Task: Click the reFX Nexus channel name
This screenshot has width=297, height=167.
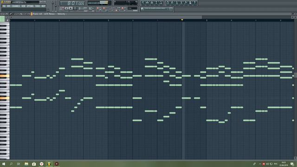Action: [x=49, y=14]
